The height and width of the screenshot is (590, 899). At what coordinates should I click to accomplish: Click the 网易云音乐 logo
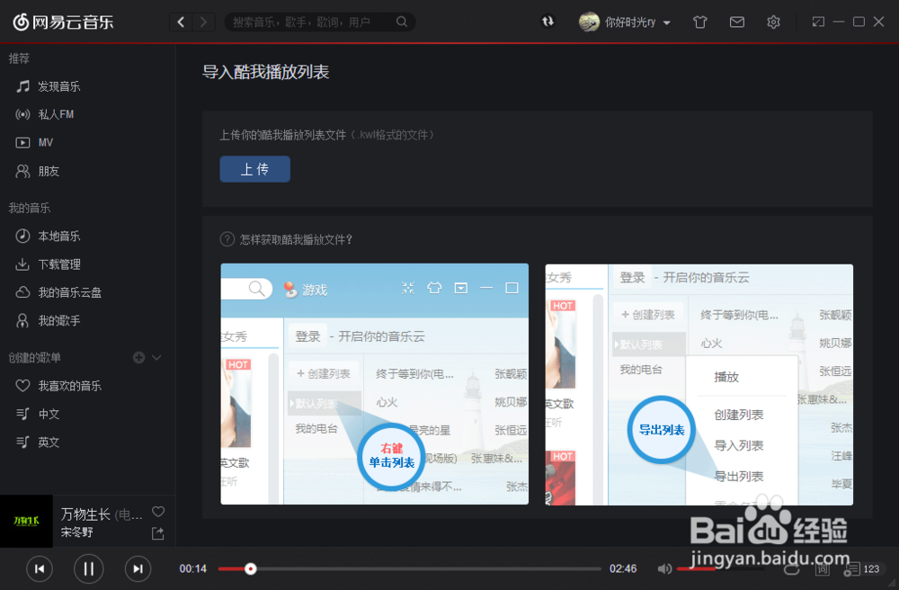(64, 22)
